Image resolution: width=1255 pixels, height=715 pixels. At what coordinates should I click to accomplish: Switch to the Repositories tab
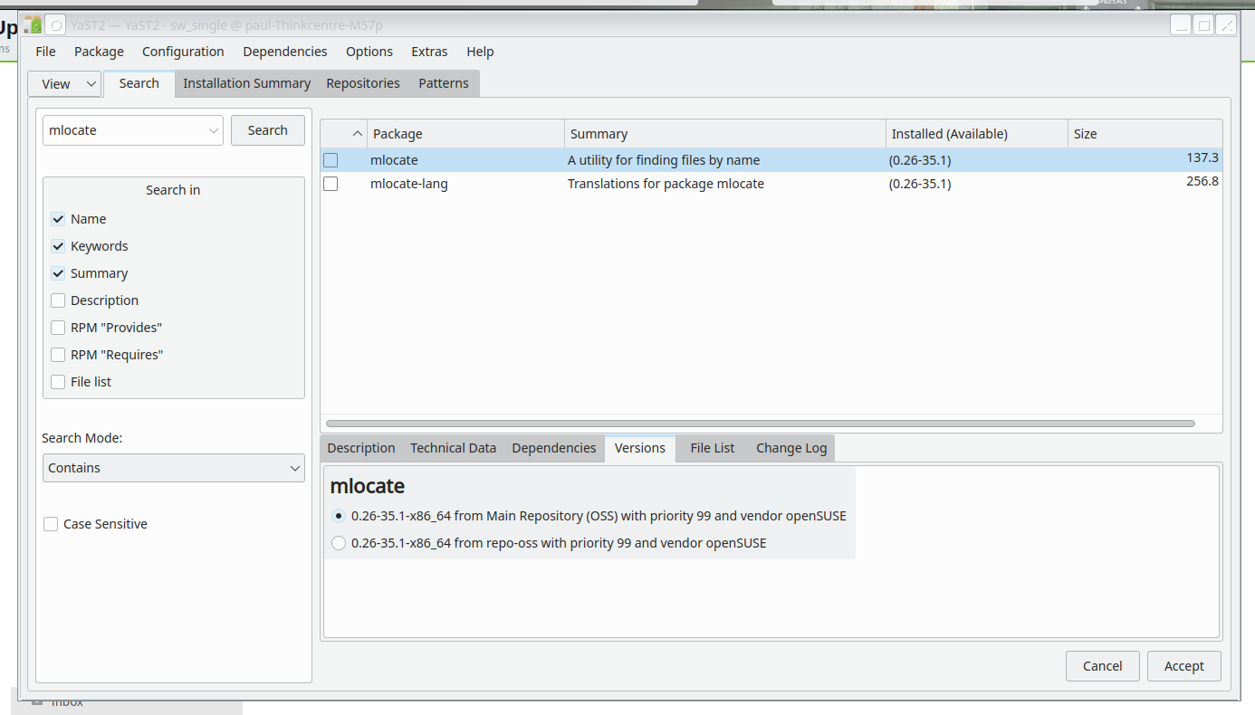tap(362, 82)
